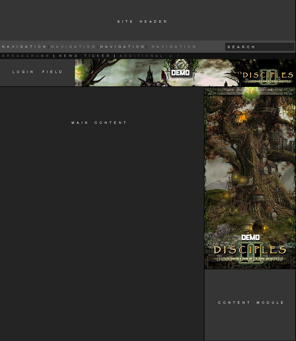Click the green gem emblem atop the skyscraper ad
Image resolution: width=296 pixels, height=341 pixels.
251,94
